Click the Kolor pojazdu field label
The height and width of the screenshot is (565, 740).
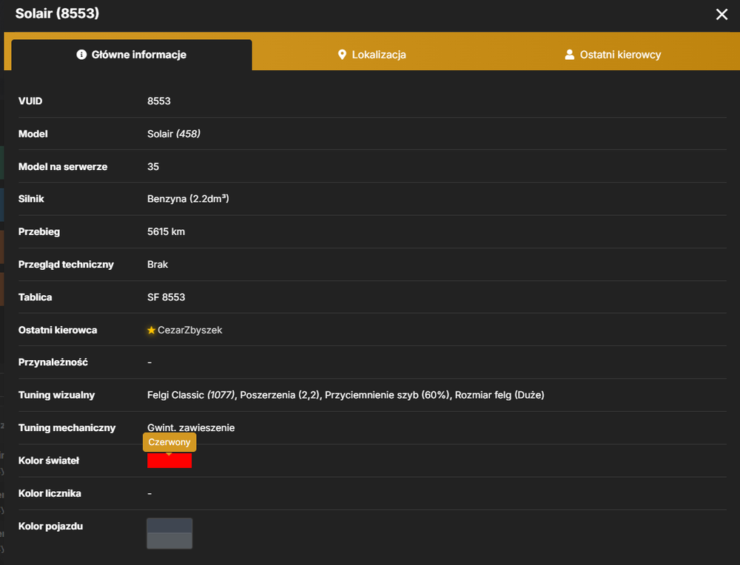point(50,527)
